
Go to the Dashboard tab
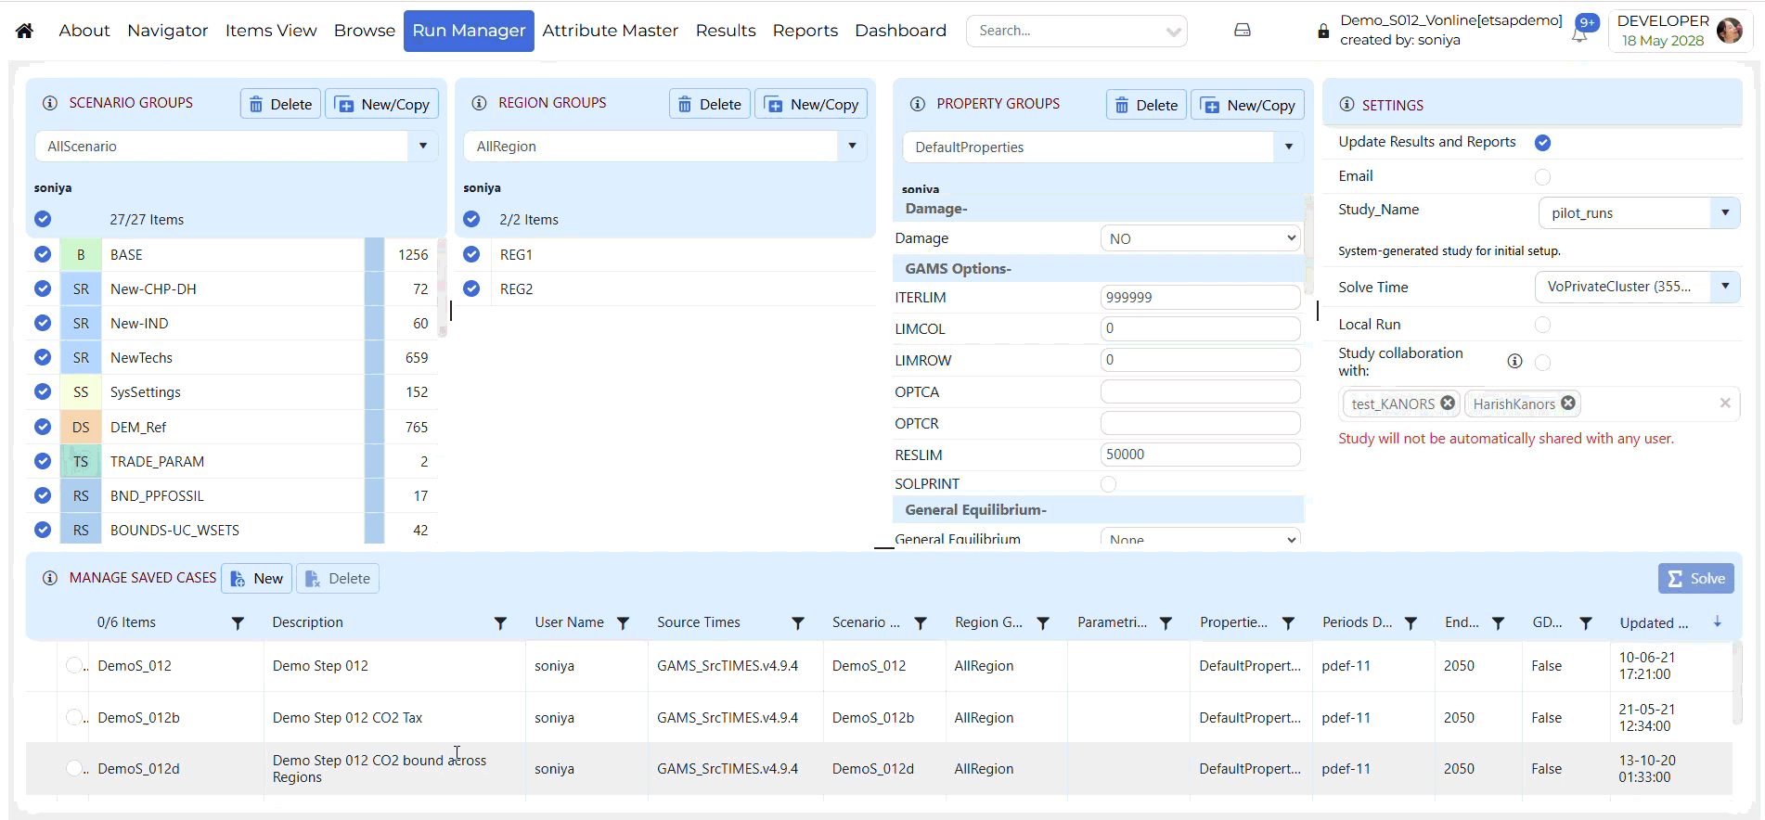click(x=901, y=31)
